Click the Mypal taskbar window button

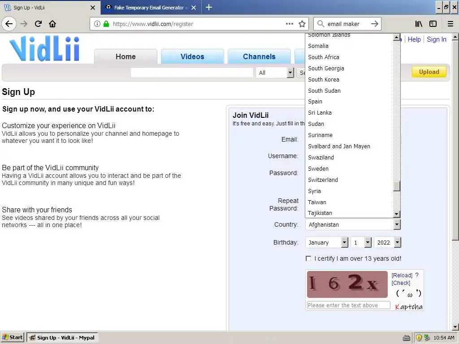[62, 338]
